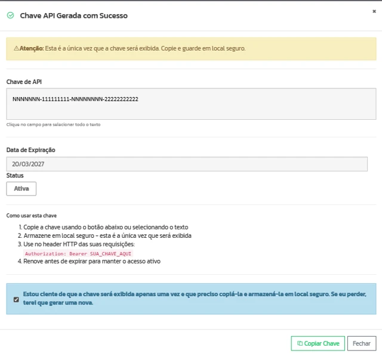Click the Authorization Bearer code snippet
This screenshot has width=382, height=357.
click(x=78, y=254)
